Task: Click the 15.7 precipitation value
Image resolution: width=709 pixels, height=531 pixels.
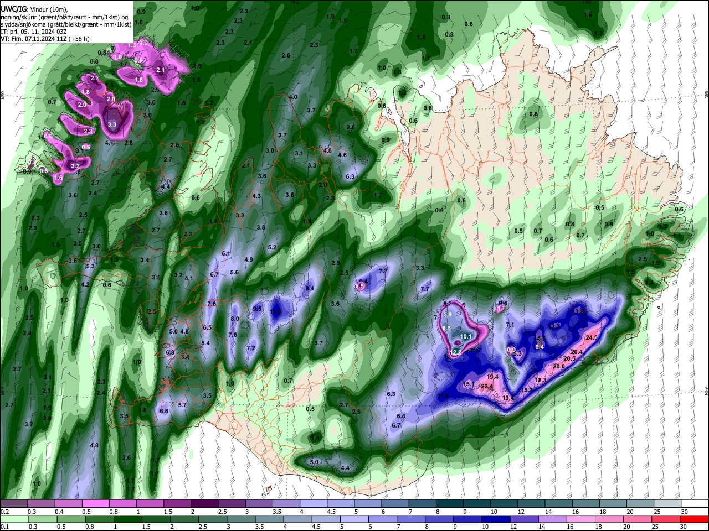Action: pyautogui.click(x=528, y=390)
